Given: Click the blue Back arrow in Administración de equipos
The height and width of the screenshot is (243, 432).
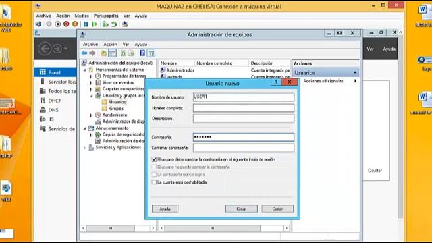Looking at the screenshot, I should point(84,53).
